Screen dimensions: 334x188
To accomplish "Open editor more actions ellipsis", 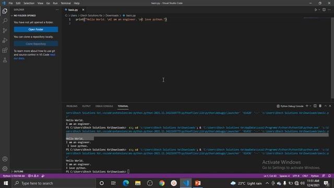I will point(329,10).
